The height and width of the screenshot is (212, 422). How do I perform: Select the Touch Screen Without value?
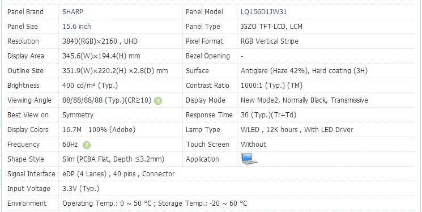click(254, 145)
